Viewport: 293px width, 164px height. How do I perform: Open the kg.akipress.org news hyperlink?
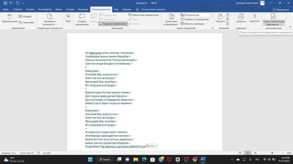coord(123,147)
